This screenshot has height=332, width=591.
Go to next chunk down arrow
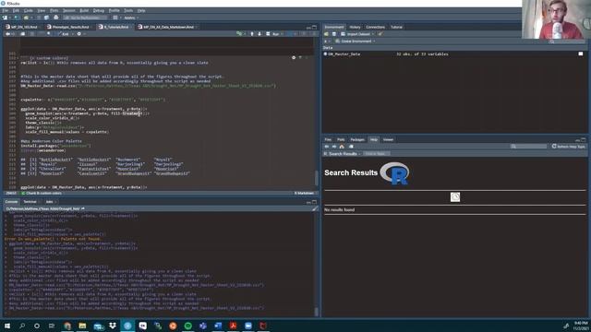point(259,34)
